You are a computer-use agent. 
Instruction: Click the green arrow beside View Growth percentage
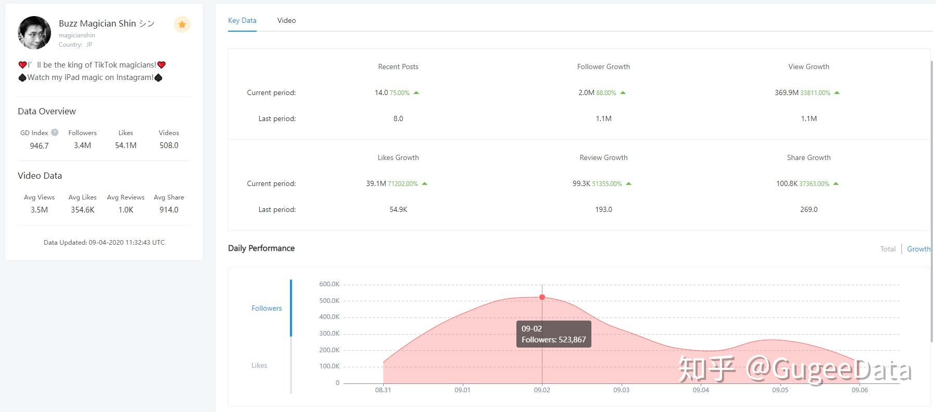(x=837, y=92)
